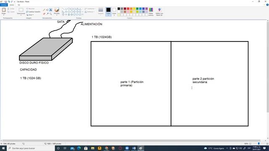Viewport: 269px width, 151px height.
Task: Collapse the ribbon with the top-right arrow
Action: pos(264,5)
